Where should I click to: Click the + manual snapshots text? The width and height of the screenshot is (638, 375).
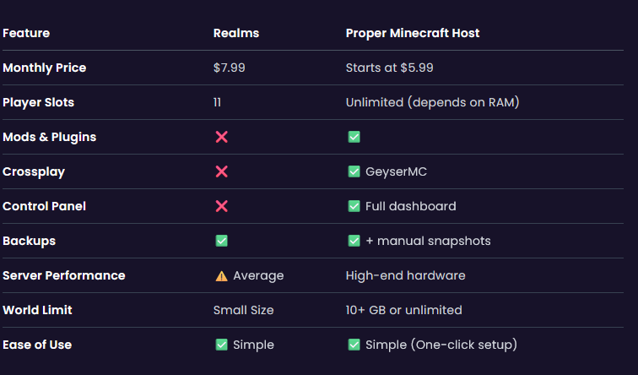(x=428, y=241)
